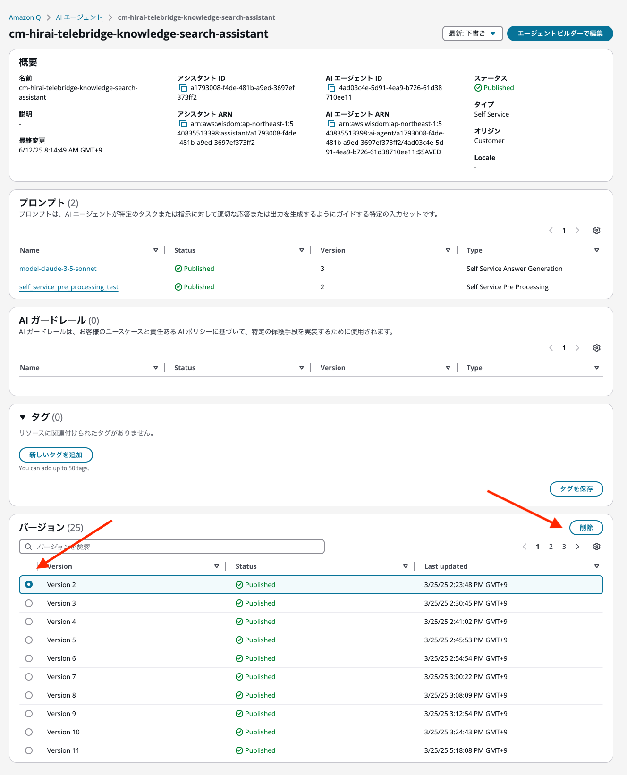The width and height of the screenshot is (627, 775).
Task: Go to versions page 3
Action: (564, 547)
